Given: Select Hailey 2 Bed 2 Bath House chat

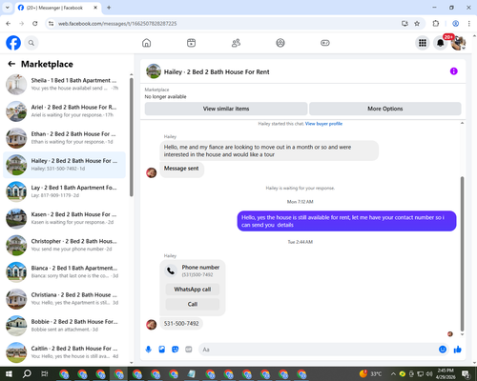Looking at the screenshot, I should tap(64, 165).
